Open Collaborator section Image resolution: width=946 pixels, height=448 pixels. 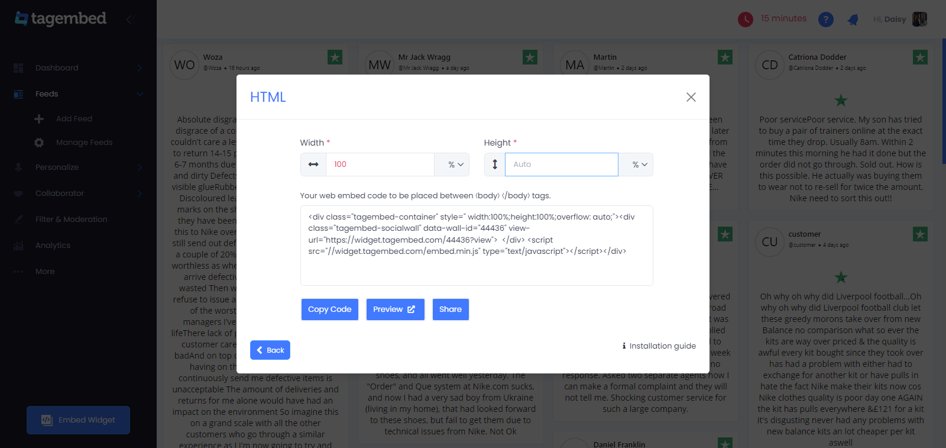(x=60, y=194)
